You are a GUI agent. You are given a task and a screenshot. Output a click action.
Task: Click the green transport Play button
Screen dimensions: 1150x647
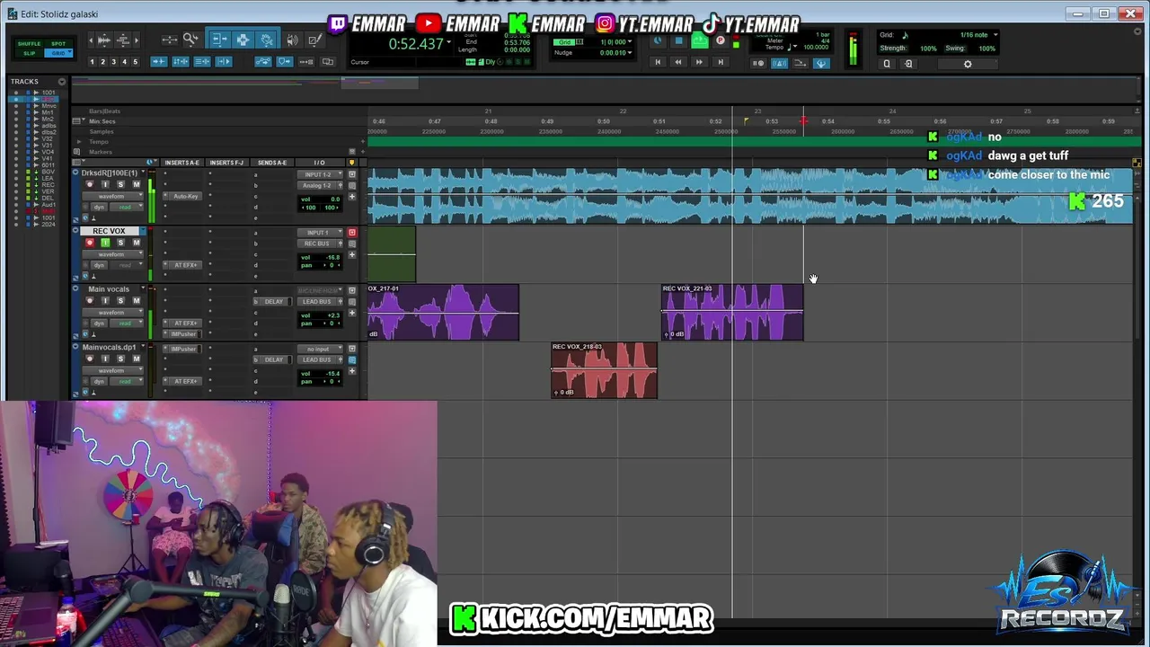click(x=700, y=40)
